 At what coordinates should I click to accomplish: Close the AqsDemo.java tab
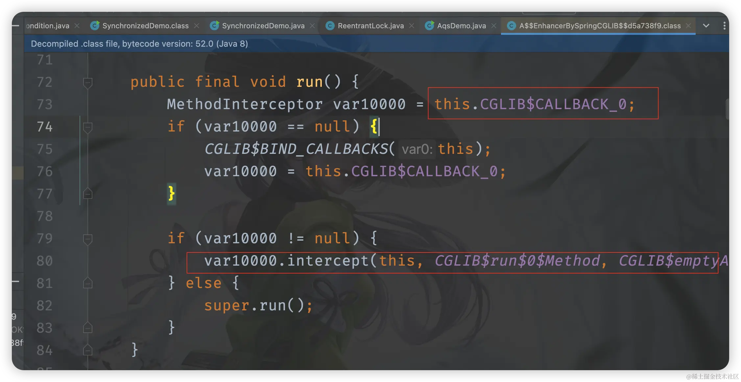click(493, 26)
